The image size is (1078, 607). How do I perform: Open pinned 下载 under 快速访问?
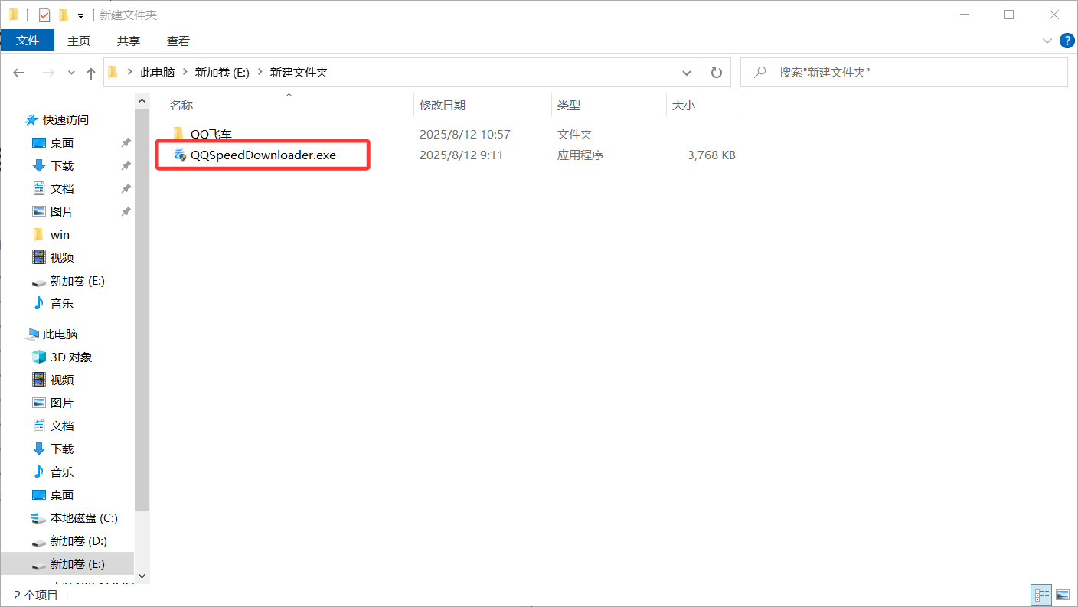coord(62,165)
